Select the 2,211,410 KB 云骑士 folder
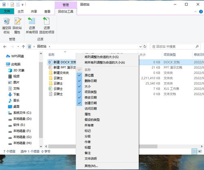Viewport: 204px width, 170px height. tap(56, 78)
